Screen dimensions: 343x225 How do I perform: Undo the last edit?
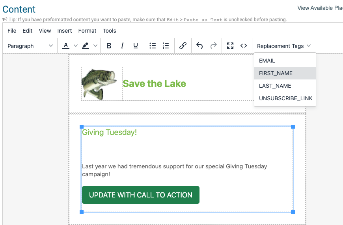[199, 46]
